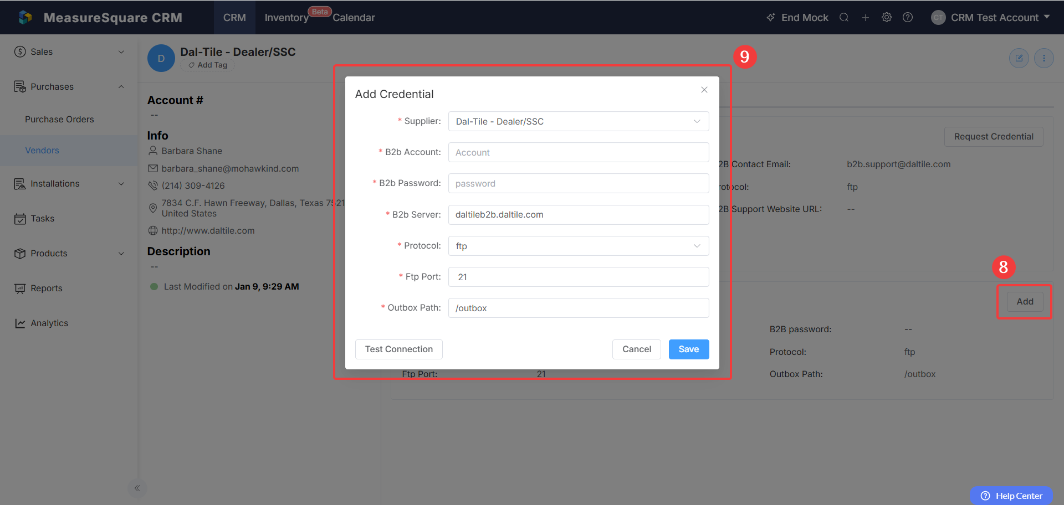Screen dimensions: 1064x505
Task: Click the End Mock sparkle icon
Action: pyautogui.click(x=771, y=18)
